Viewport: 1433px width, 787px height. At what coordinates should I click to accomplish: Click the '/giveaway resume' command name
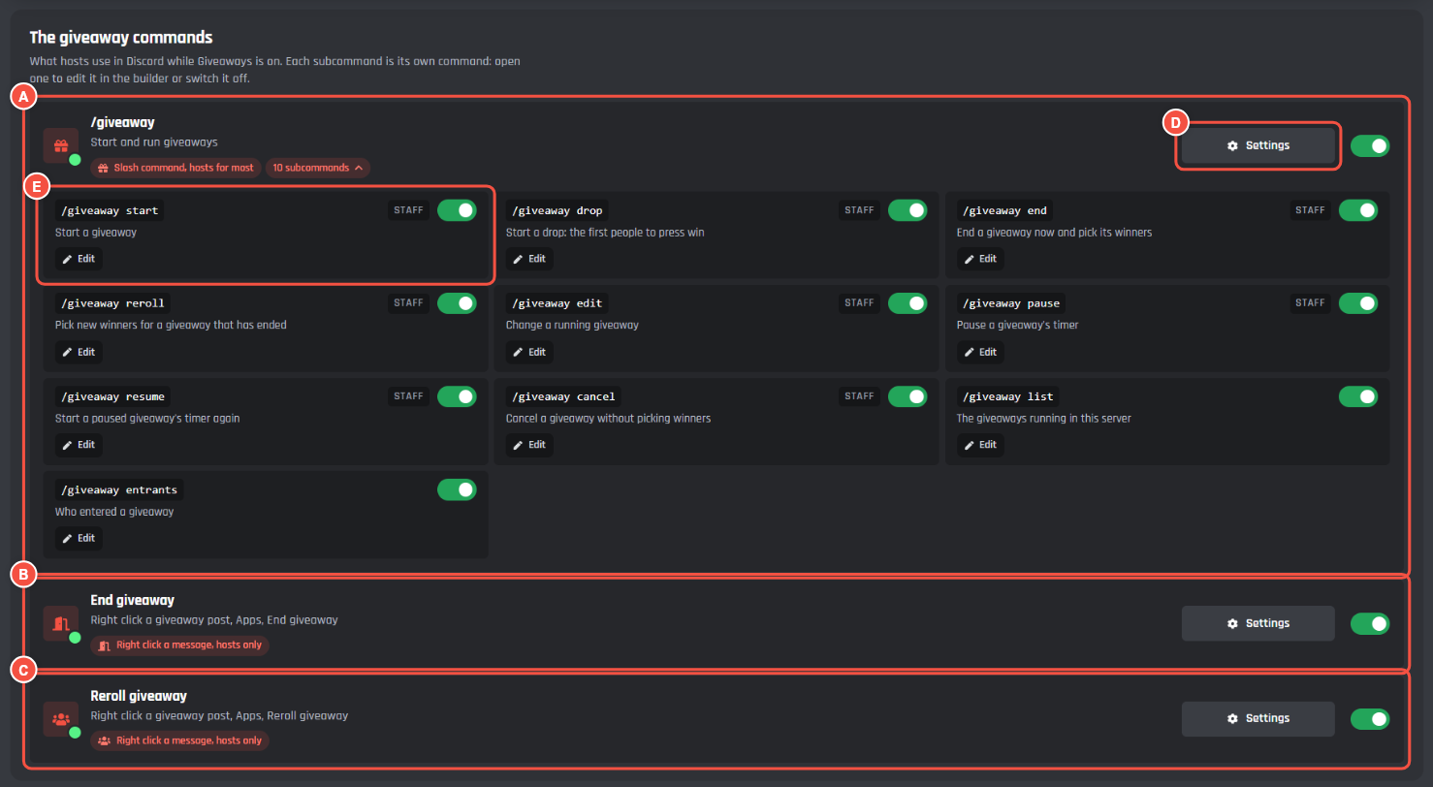pyautogui.click(x=112, y=396)
